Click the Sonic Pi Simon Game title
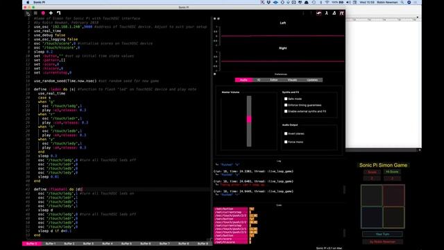The height and width of the screenshot is (250, 444). [383, 165]
